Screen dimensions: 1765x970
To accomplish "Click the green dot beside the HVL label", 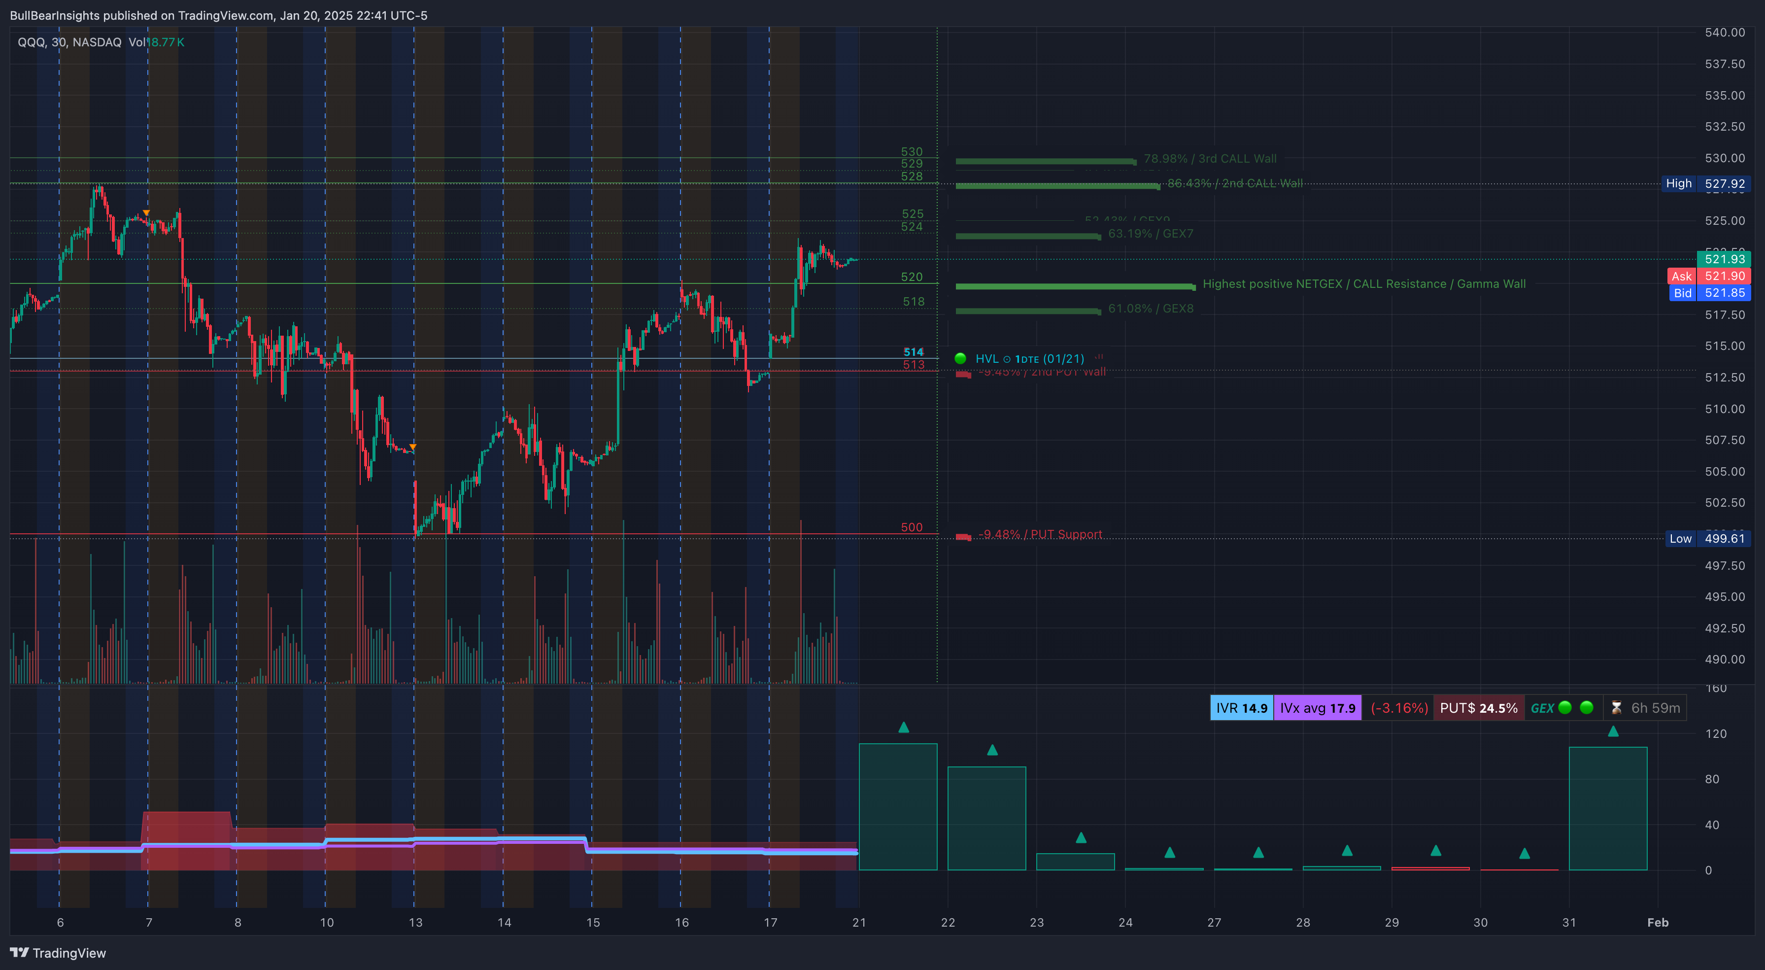I will (960, 358).
